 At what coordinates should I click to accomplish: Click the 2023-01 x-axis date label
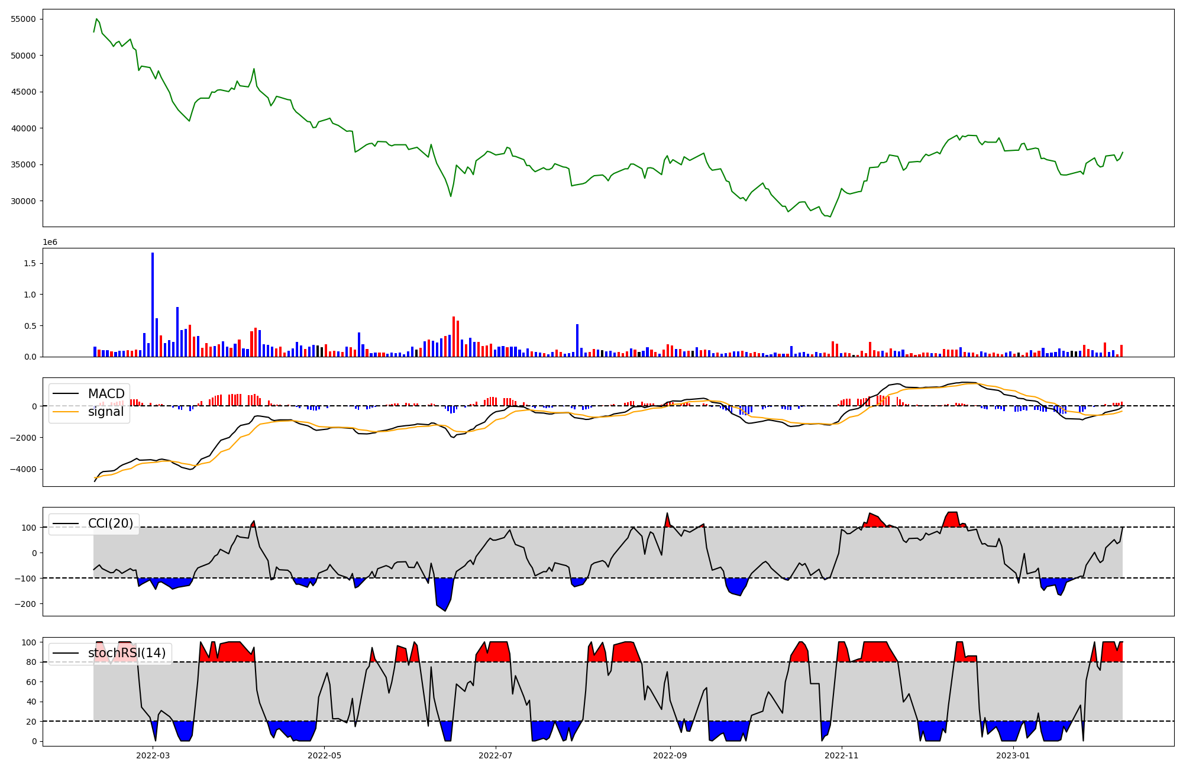[1013, 755]
